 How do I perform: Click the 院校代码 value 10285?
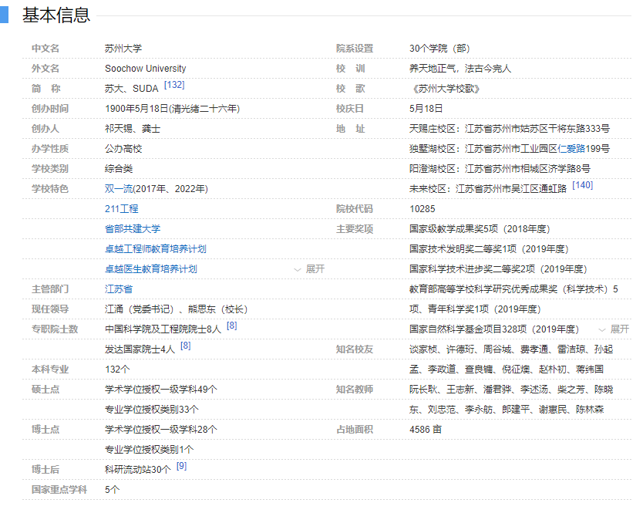tap(422, 208)
